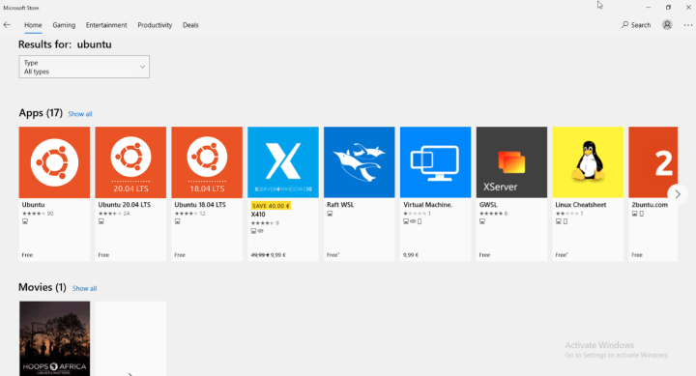Open the X410 app icon
Image resolution: width=696 pixels, height=376 pixels.
point(282,162)
